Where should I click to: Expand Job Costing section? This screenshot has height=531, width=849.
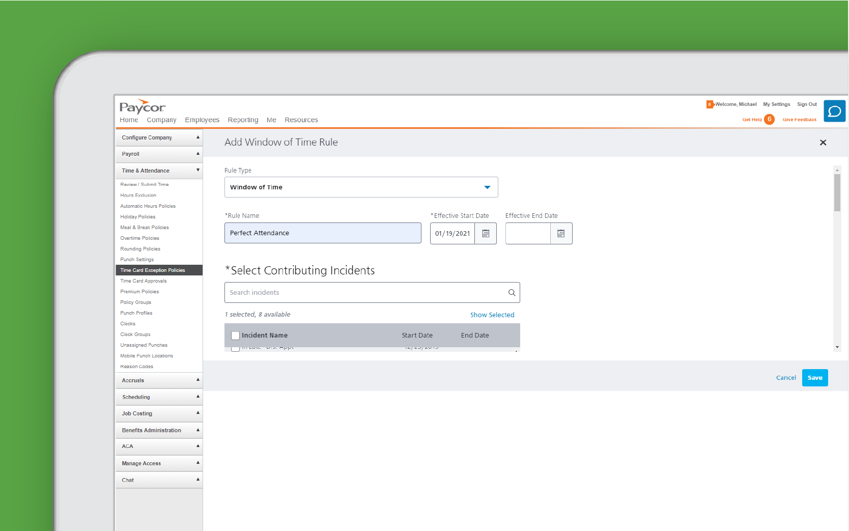coord(159,413)
